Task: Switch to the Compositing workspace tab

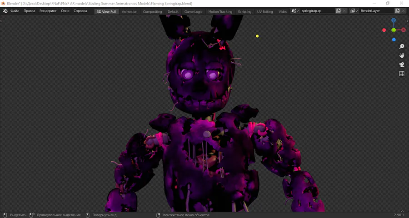Action: (152, 11)
